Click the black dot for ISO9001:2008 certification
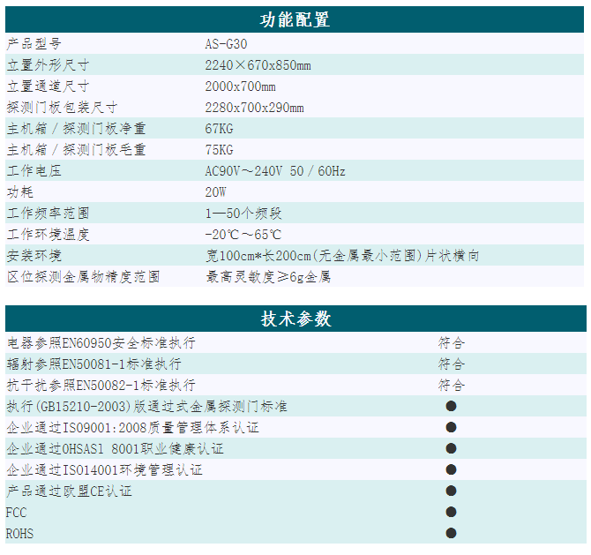Screen dimensions: 591x555 coord(451,427)
